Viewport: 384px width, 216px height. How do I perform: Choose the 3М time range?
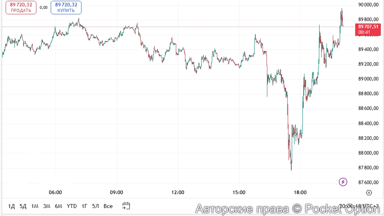coord(47,206)
